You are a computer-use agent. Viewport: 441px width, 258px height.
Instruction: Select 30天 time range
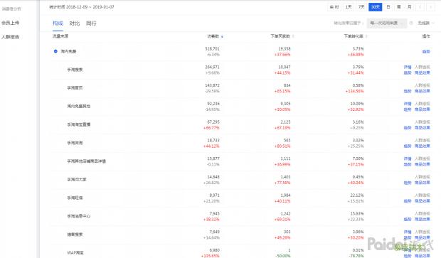pos(375,7)
